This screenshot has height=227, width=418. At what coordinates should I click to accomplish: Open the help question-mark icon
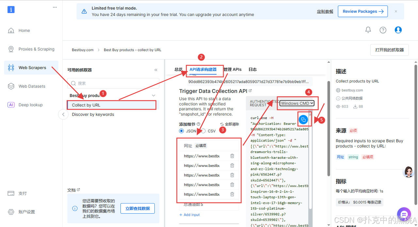(383, 30)
